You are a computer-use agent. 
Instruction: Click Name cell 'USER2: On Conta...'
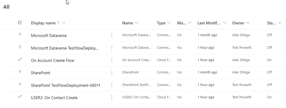[137, 97]
